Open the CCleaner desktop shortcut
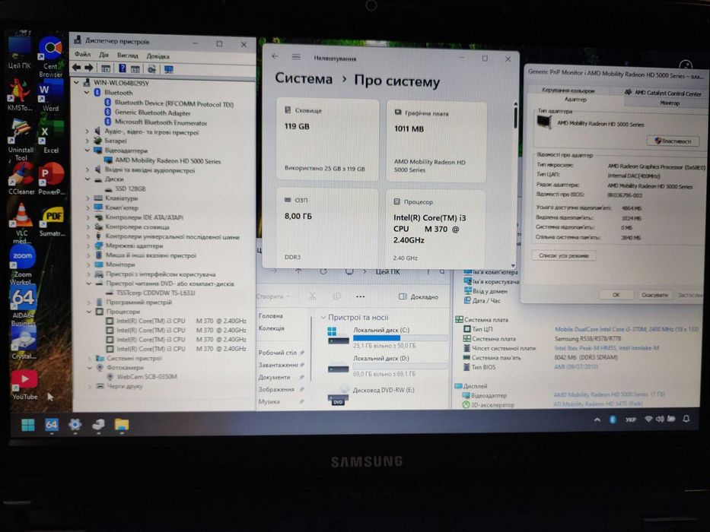The width and height of the screenshot is (710, 532). pos(21,179)
